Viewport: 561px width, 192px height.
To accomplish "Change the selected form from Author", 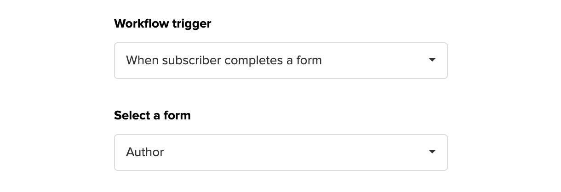I will [280, 152].
